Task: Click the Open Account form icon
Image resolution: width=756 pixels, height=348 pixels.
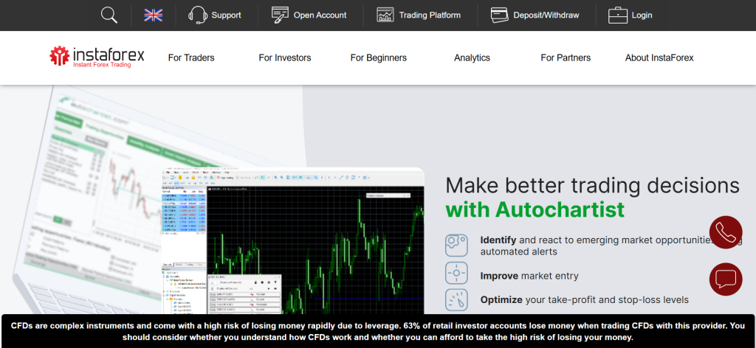Action: click(280, 15)
